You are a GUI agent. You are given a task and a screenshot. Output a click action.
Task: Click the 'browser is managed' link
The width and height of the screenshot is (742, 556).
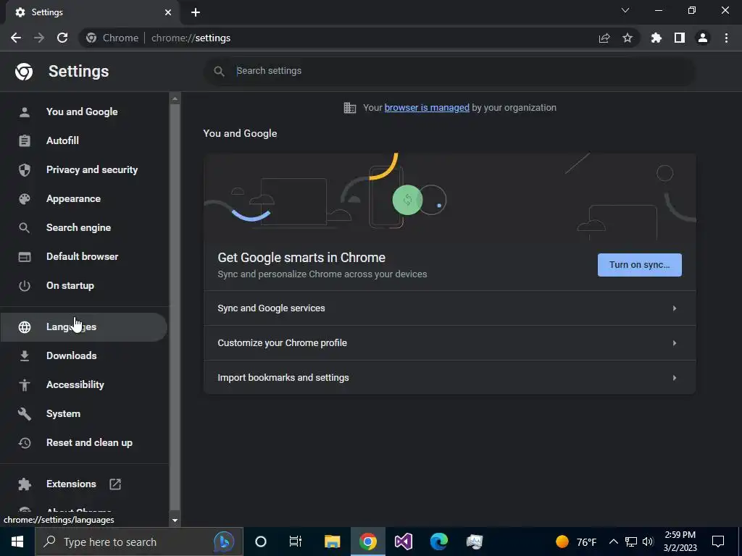(427, 108)
